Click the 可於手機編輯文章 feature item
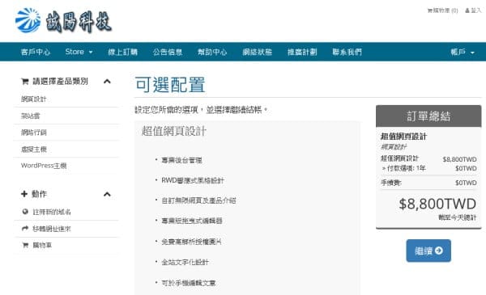 189,283
